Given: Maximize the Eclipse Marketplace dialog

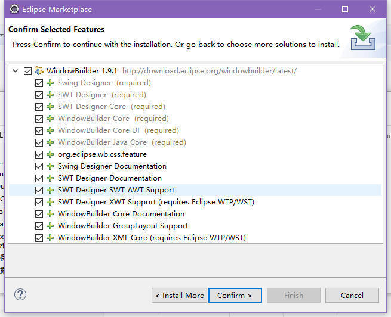Looking at the screenshot, I should tap(345, 9).
